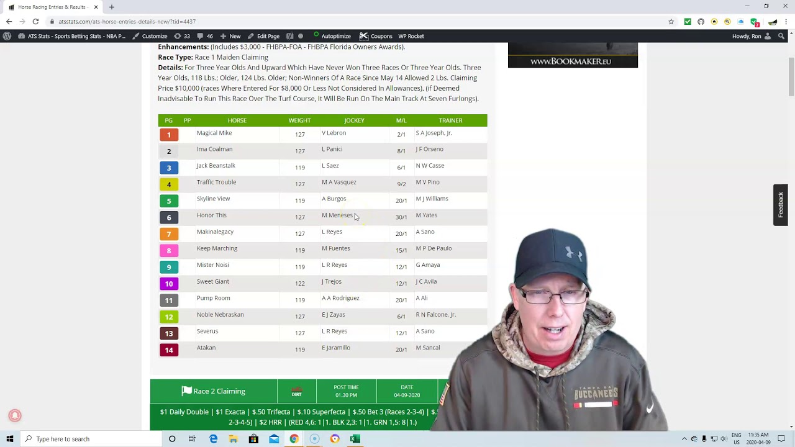Open the Customize admin bar item
This screenshot has height=447, width=795.
pyautogui.click(x=149, y=36)
